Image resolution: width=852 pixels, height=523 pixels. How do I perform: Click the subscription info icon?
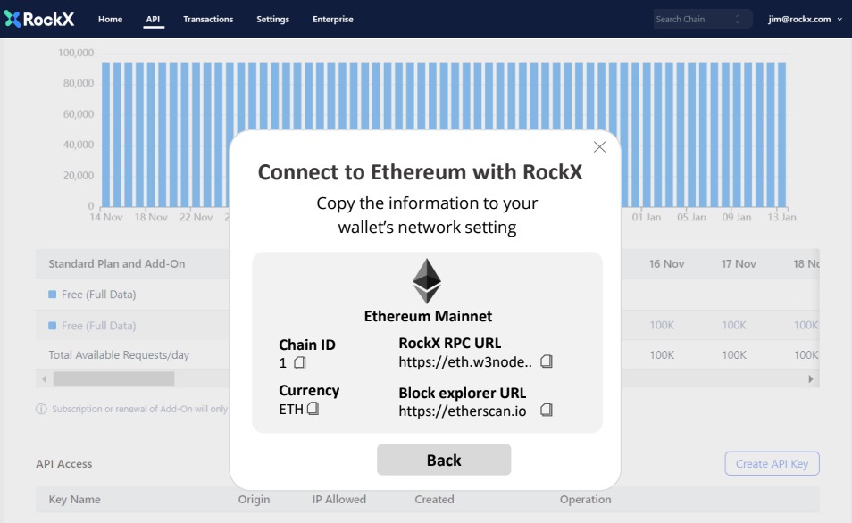click(41, 409)
